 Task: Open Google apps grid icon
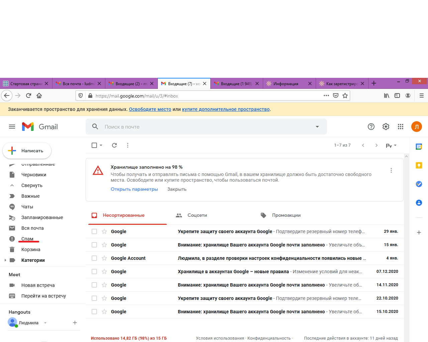(401, 127)
